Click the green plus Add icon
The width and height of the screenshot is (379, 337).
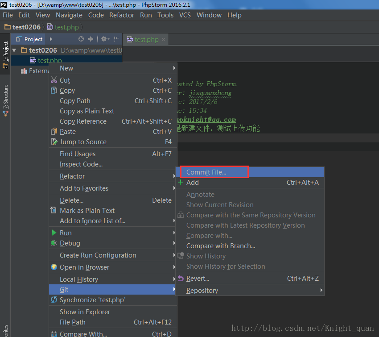(181, 182)
